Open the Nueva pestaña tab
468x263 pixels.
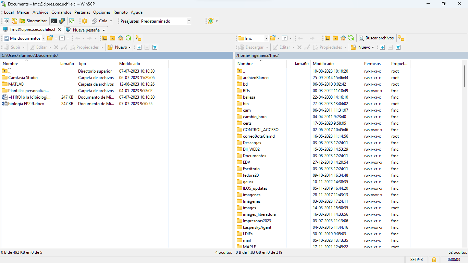tap(86, 30)
